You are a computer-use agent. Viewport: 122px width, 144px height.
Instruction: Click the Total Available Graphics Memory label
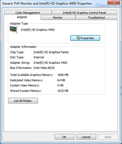click(31, 75)
